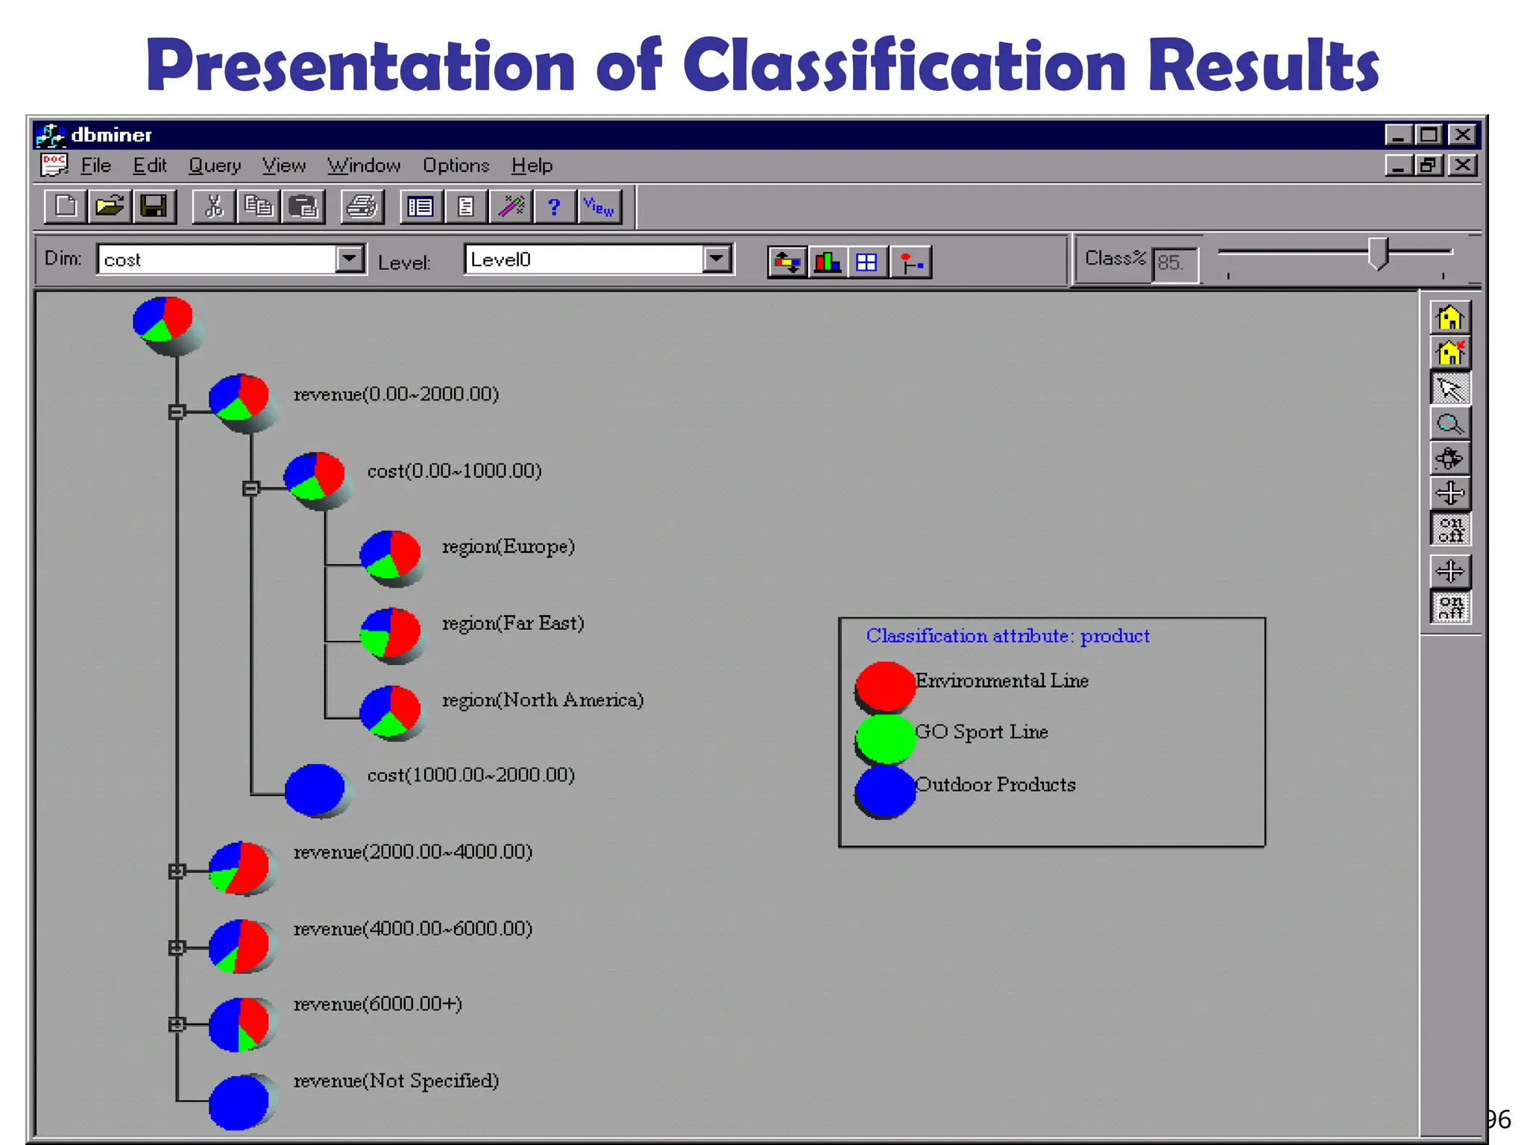Click the tree view icon with red dot

(910, 262)
